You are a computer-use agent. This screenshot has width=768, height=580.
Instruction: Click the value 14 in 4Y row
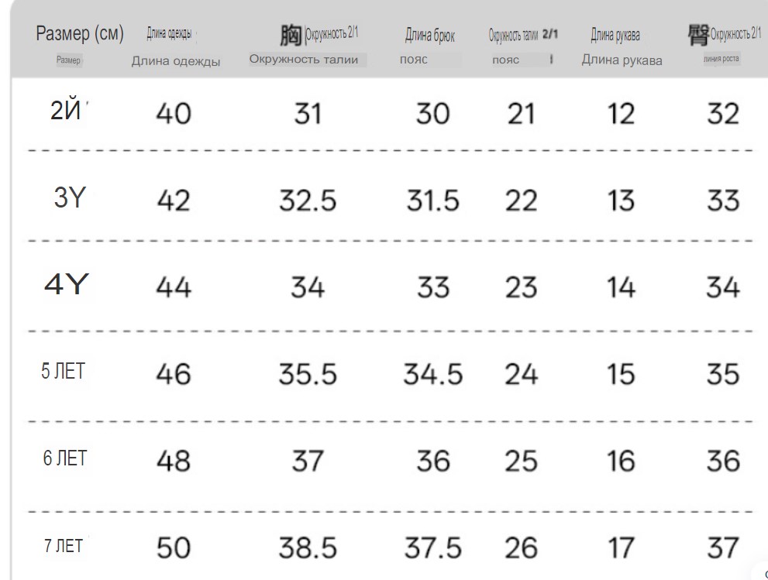(621, 287)
